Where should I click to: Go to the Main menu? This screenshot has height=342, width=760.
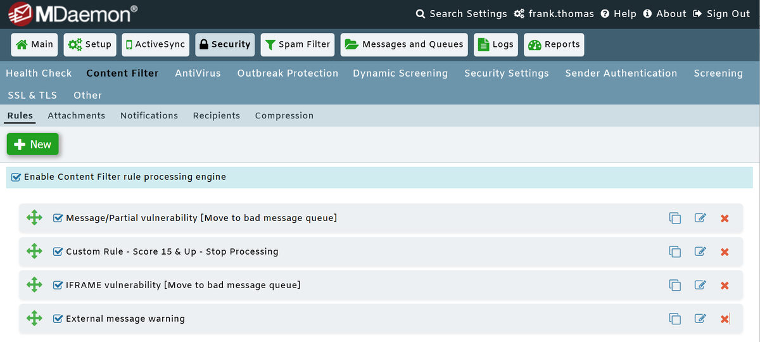(35, 44)
